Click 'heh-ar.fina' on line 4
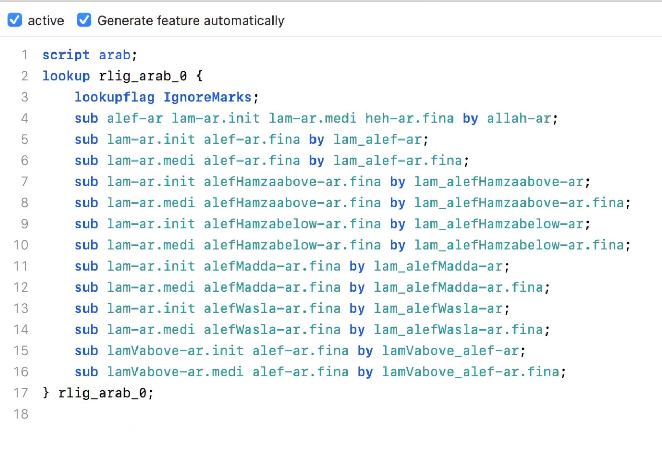Image resolution: width=662 pixels, height=469 pixels. (x=409, y=119)
